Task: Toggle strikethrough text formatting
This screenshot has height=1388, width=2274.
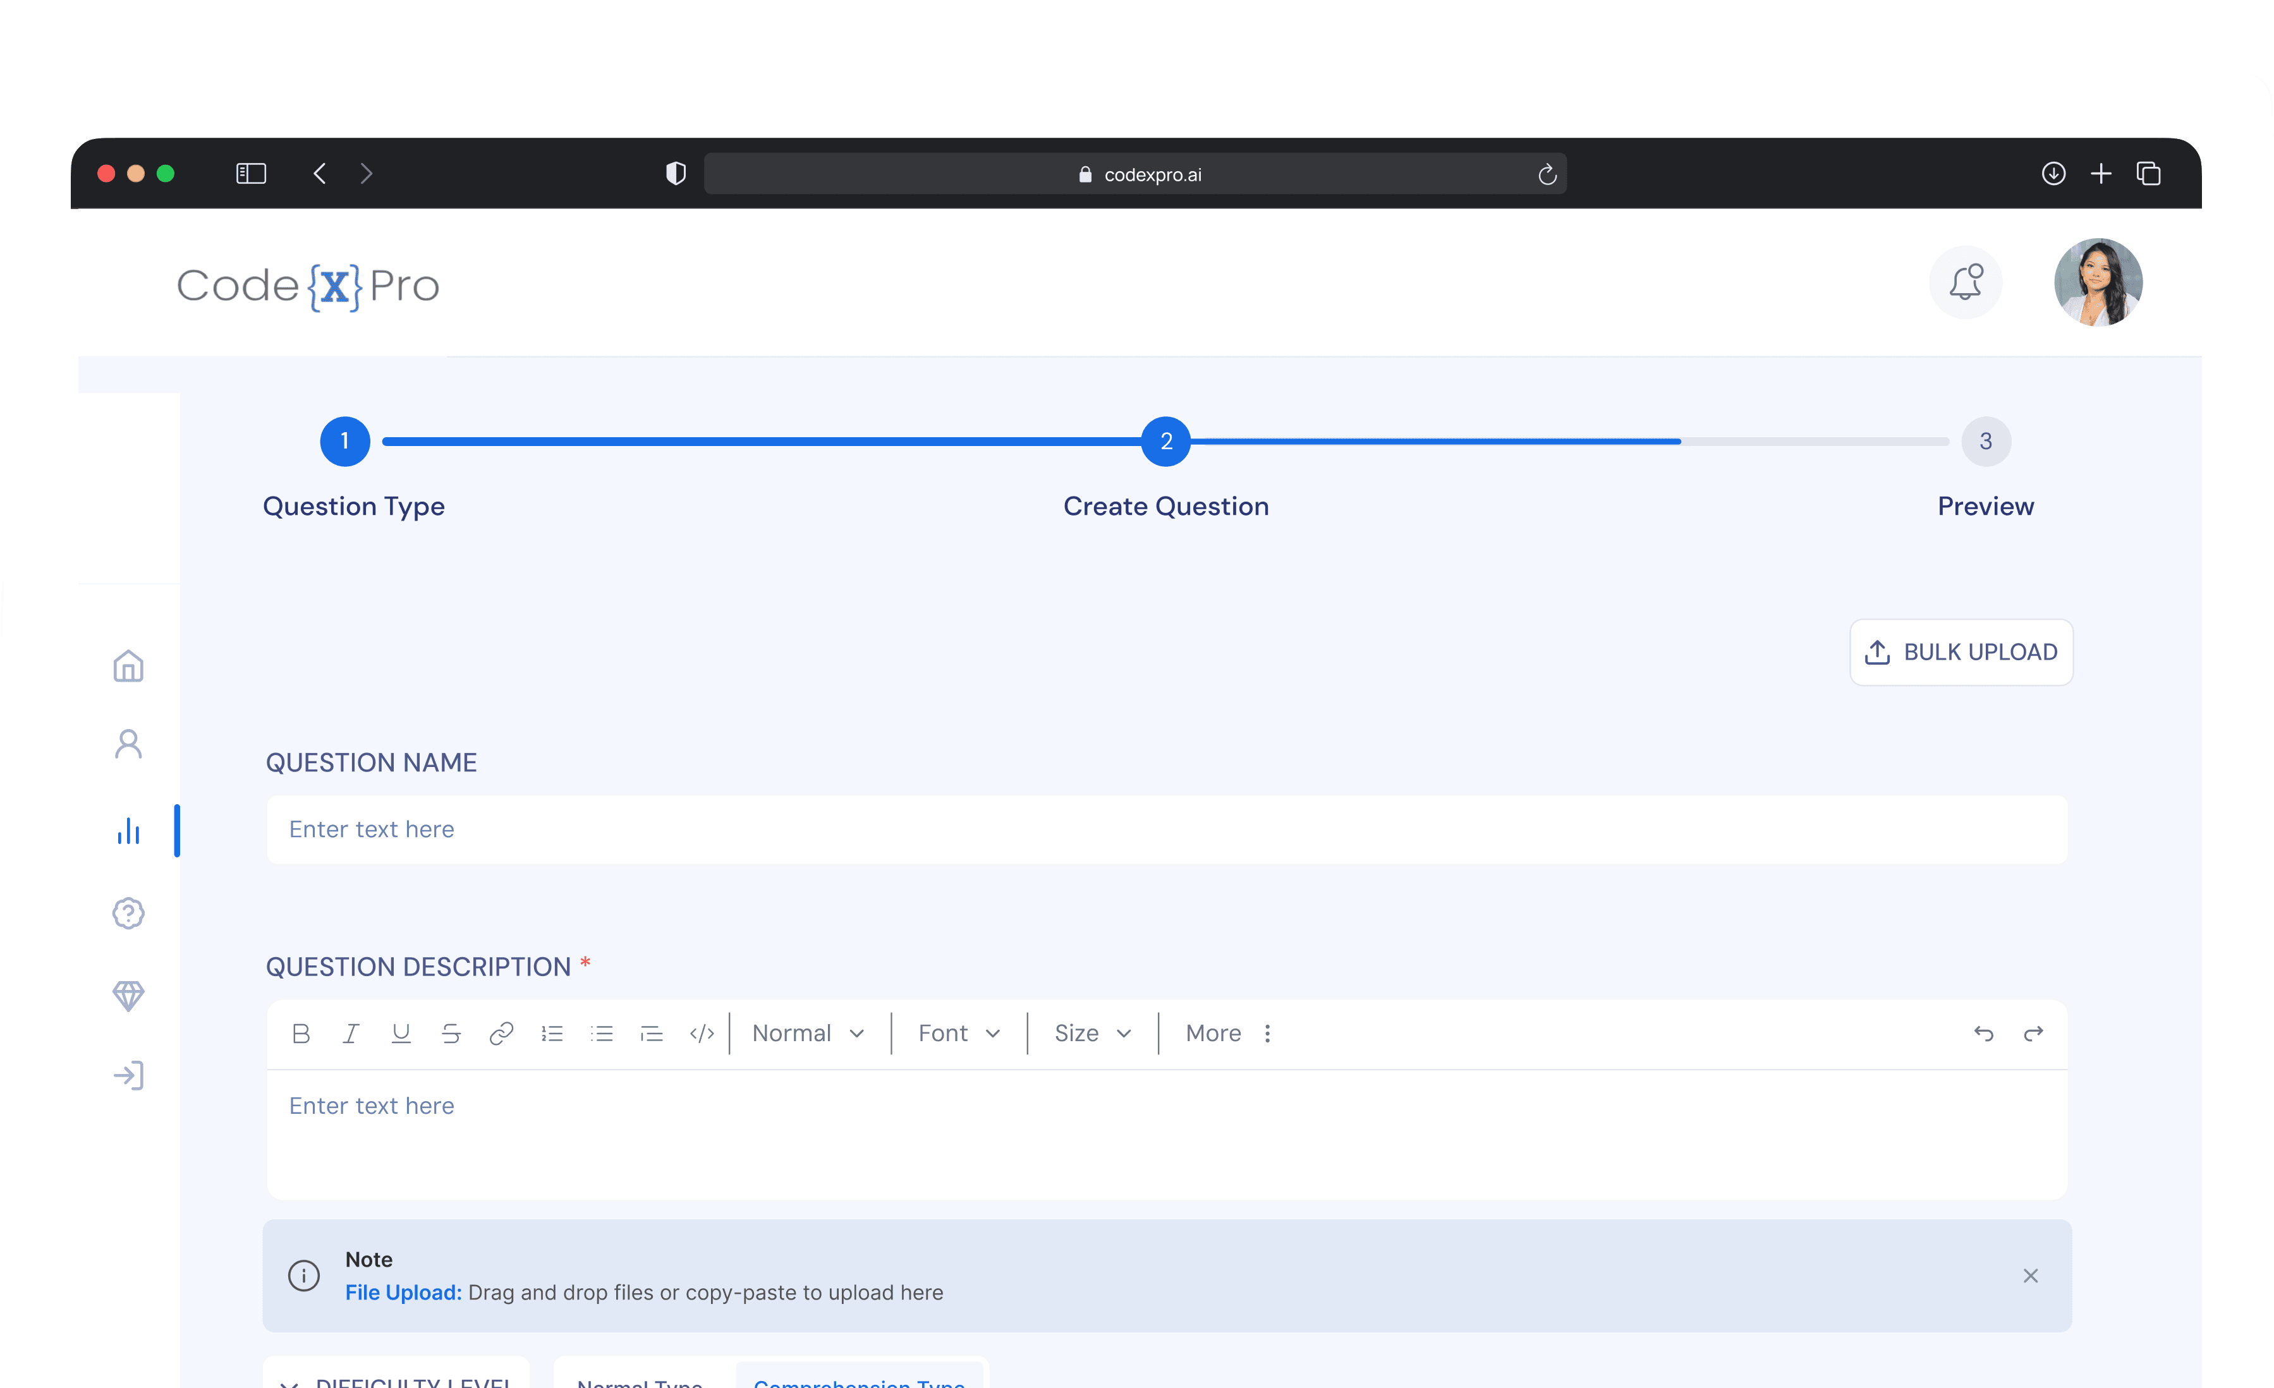Action: click(x=451, y=1033)
